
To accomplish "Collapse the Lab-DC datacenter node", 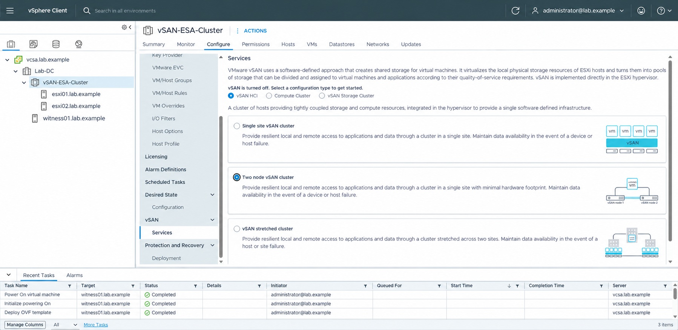I will [15, 71].
